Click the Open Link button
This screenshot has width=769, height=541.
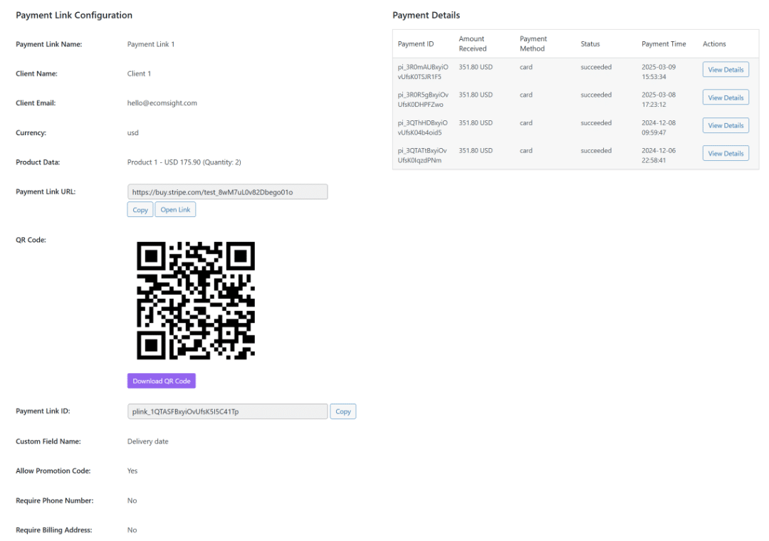pos(175,210)
